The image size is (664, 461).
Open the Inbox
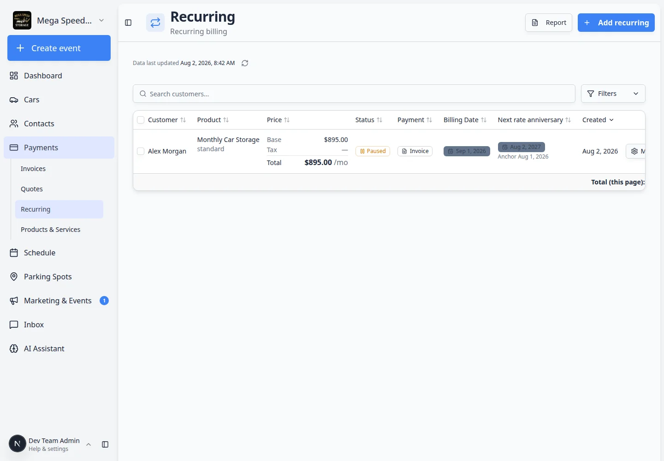click(x=59, y=325)
